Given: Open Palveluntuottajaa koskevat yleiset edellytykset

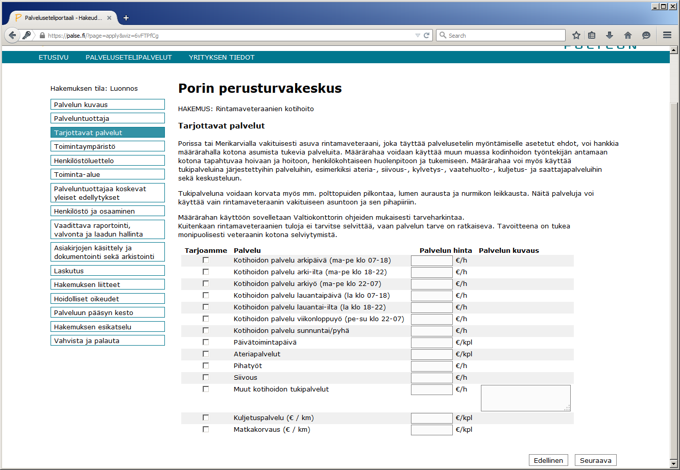Looking at the screenshot, I should pyautogui.click(x=108, y=193).
